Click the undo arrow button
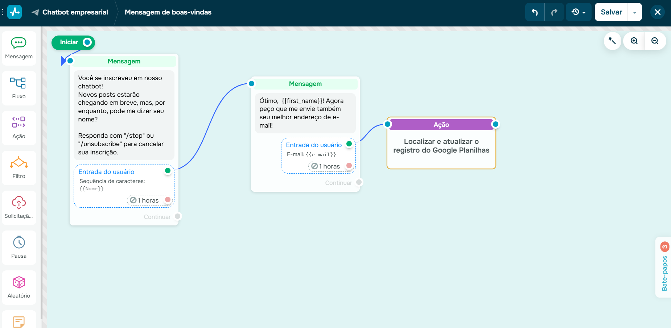Image resolution: width=671 pixels, height=328 pixels. [x=535, y=12]
